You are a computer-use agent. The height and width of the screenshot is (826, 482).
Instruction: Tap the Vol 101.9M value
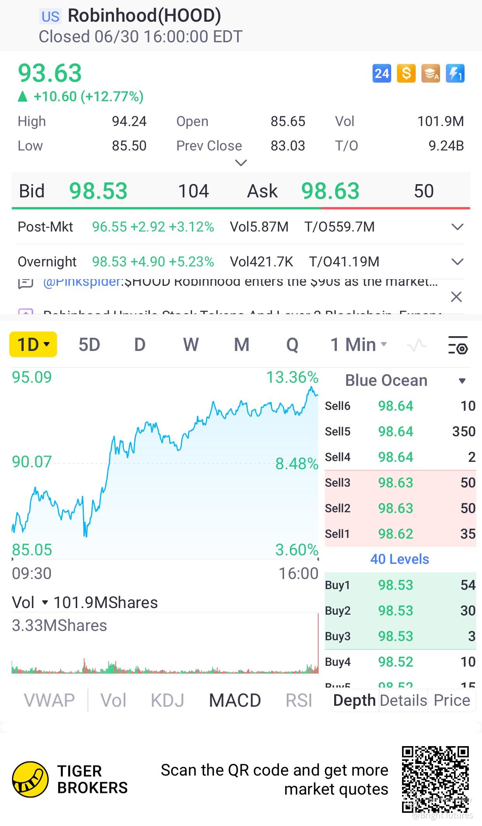coord(440,121)
